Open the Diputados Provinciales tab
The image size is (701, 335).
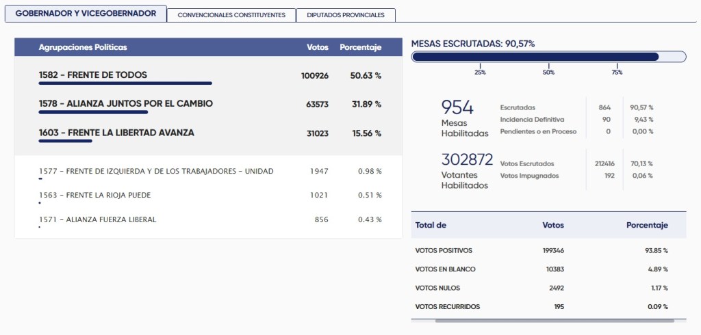coord(346,15)
